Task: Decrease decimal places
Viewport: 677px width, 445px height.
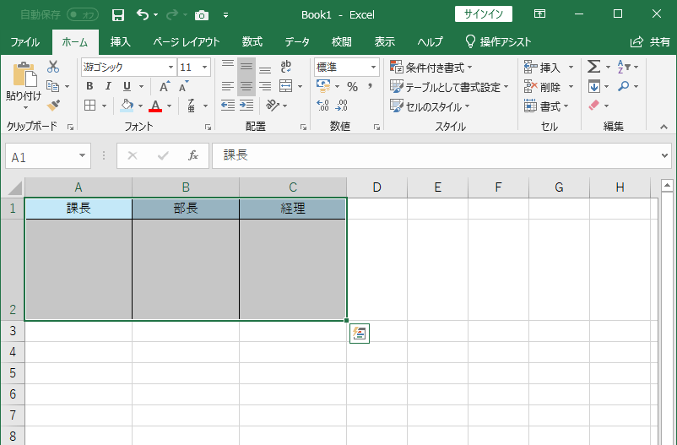Action: point(341,106)
